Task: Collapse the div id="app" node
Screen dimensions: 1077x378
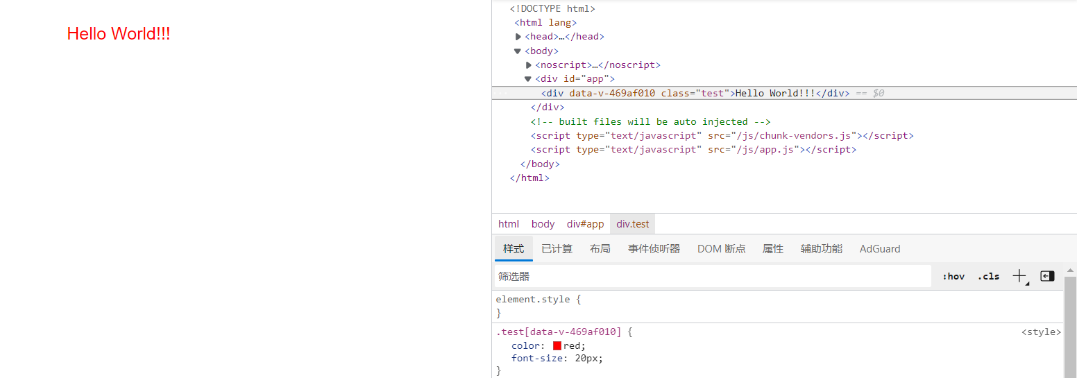Action: 528,79
